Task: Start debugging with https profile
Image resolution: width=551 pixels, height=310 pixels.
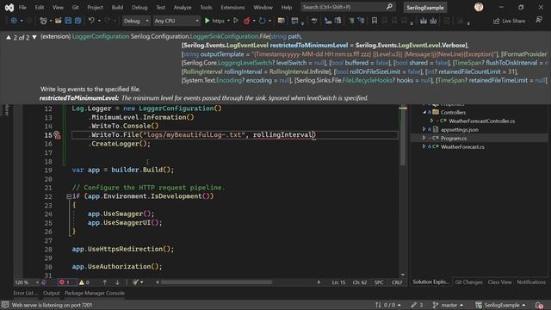Action: pos(214,21)
